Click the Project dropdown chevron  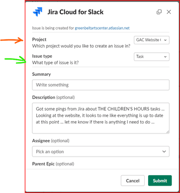pyautogui.click(x=165, y=40)
